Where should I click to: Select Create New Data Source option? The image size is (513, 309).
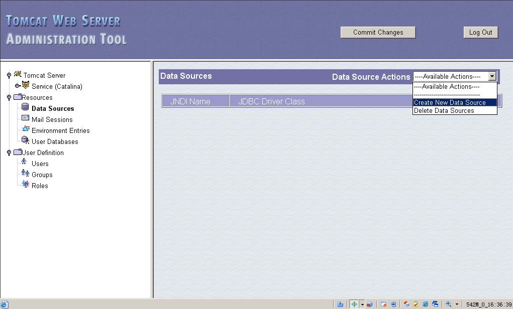click(455, 102)
